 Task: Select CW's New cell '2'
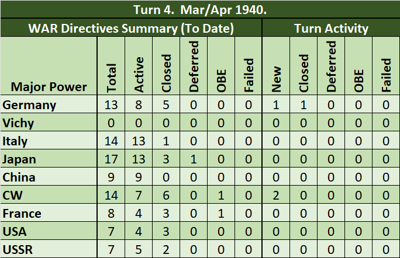point(276,196)
